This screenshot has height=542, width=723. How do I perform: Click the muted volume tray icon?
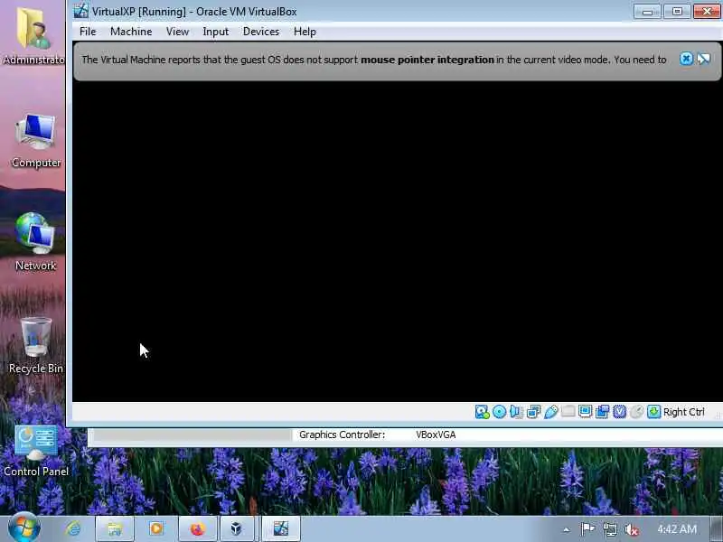(x=631, y=529)
